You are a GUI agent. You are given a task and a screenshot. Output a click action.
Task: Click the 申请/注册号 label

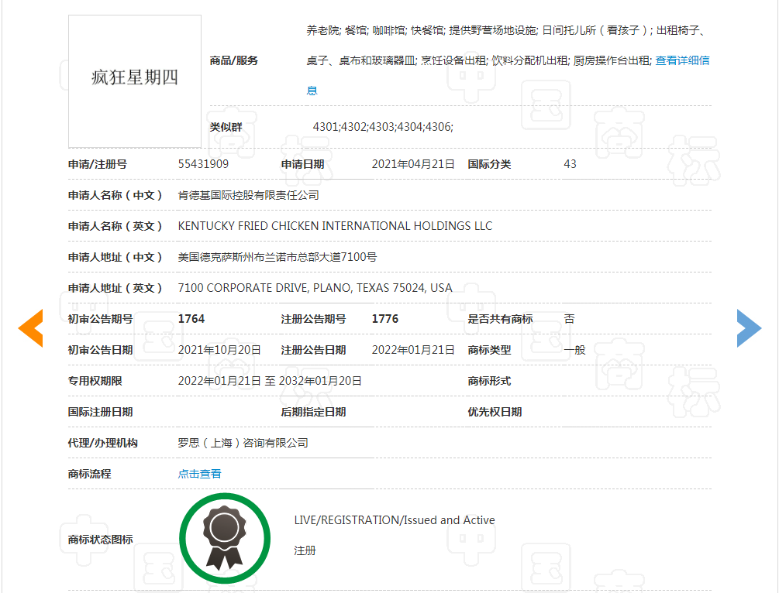coord(98,164)
